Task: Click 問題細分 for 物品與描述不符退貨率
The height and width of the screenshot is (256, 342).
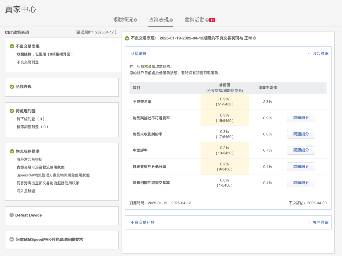Action: coord(301,118)
